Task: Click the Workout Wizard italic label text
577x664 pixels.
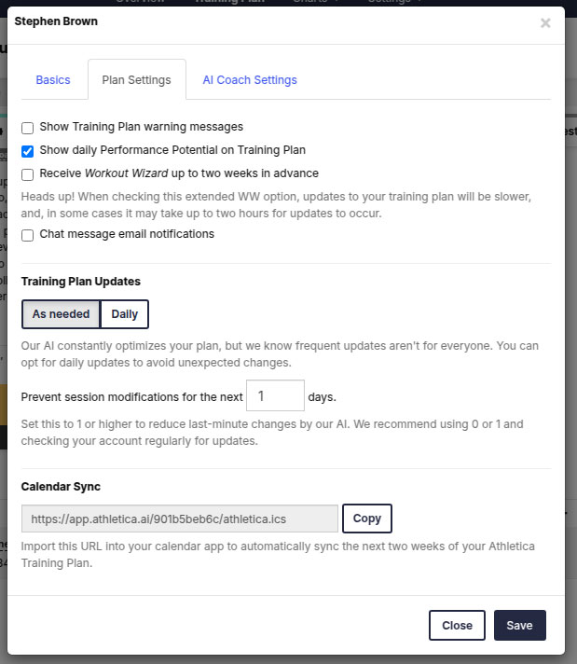Action: pos(126,173)
